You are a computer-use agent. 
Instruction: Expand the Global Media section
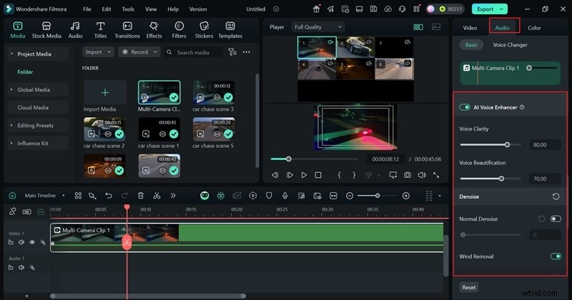34,90
